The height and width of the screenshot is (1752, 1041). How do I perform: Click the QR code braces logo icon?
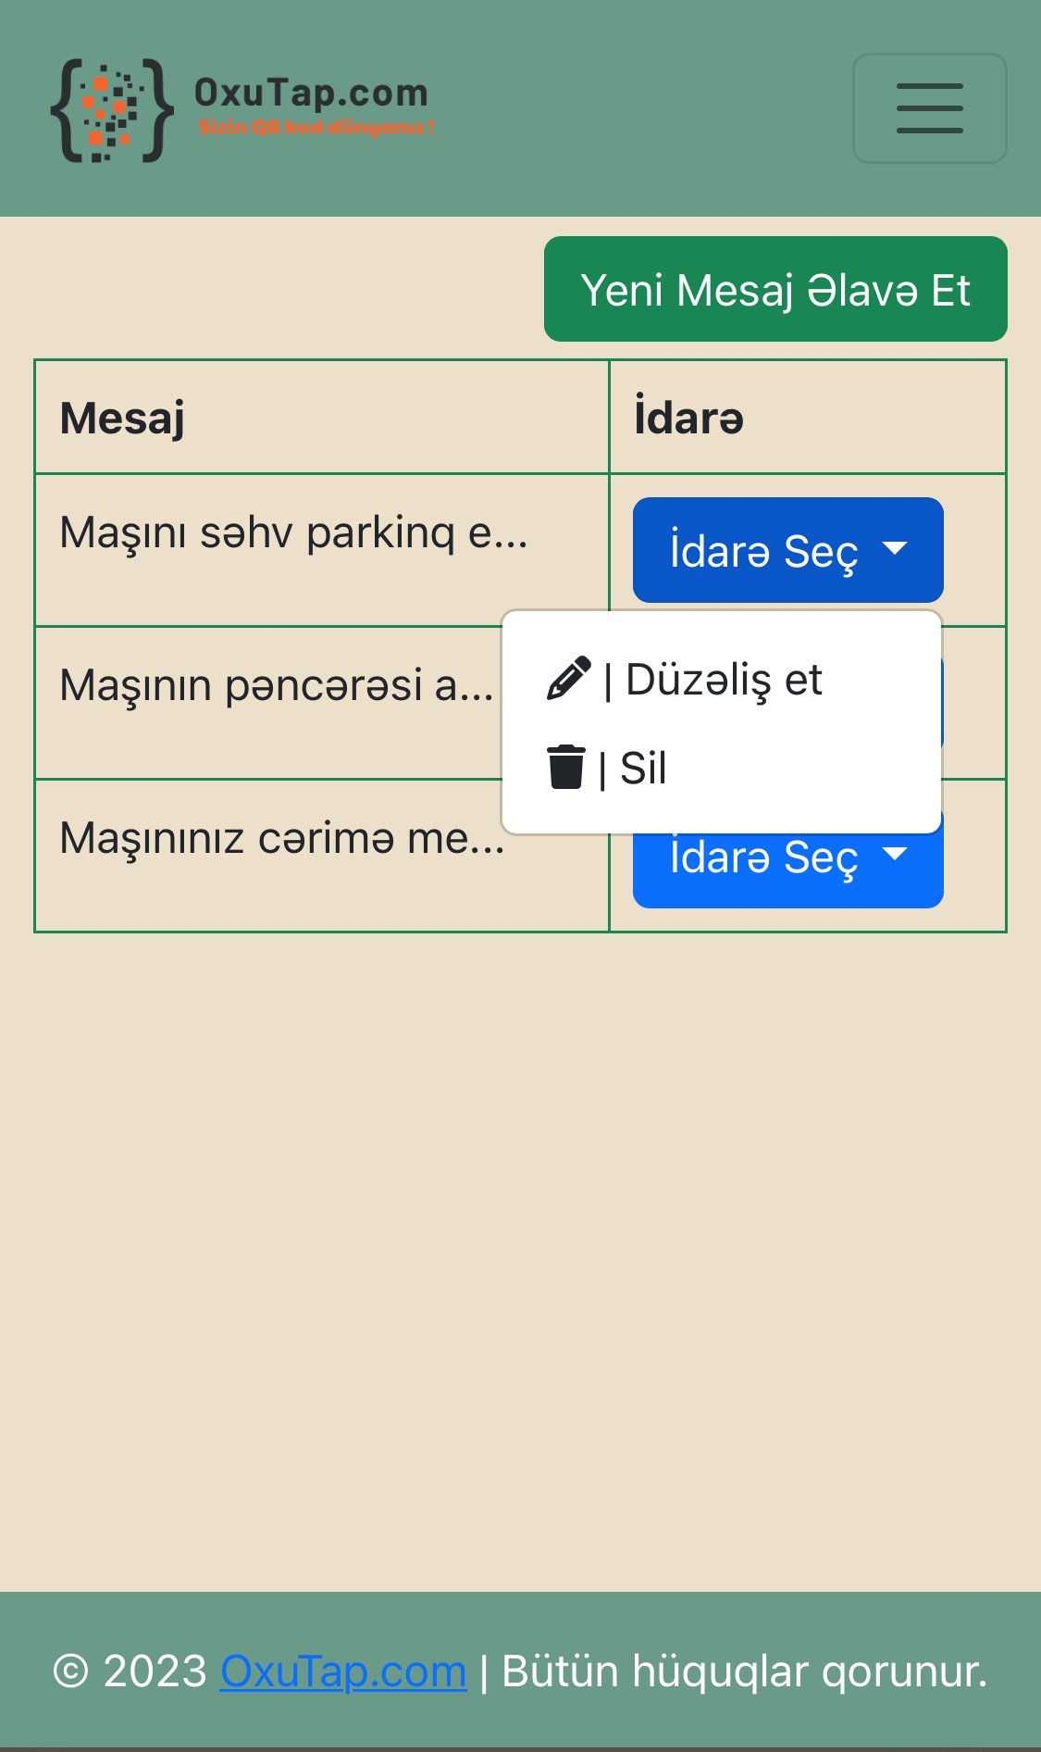pos(112,110)
